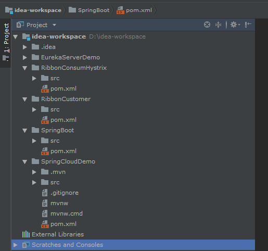Select pom.xml under RibbonCustomer
This screenshot has height=251, width=268.
(63, 120)
